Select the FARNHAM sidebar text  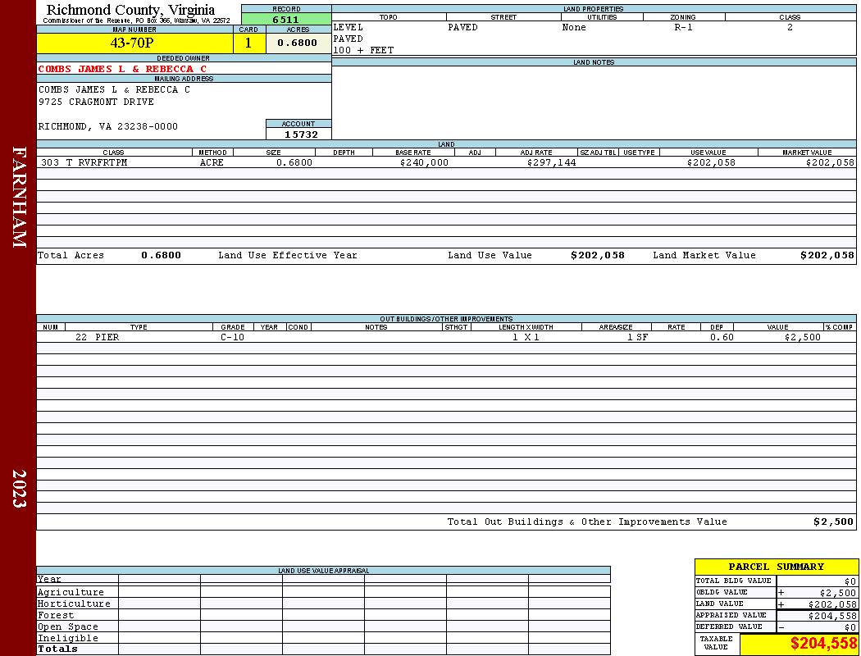point(19,197)
